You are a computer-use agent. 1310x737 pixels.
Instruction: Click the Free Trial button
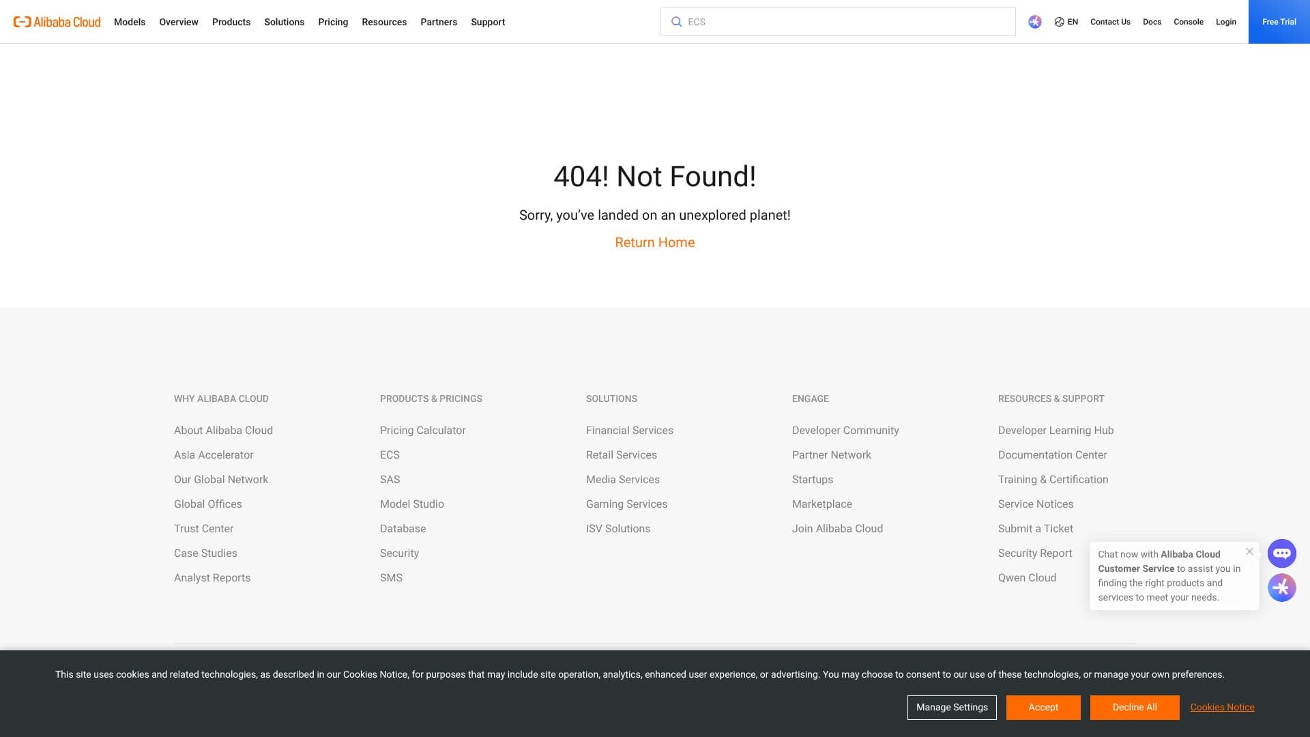tap(1279, 22)
